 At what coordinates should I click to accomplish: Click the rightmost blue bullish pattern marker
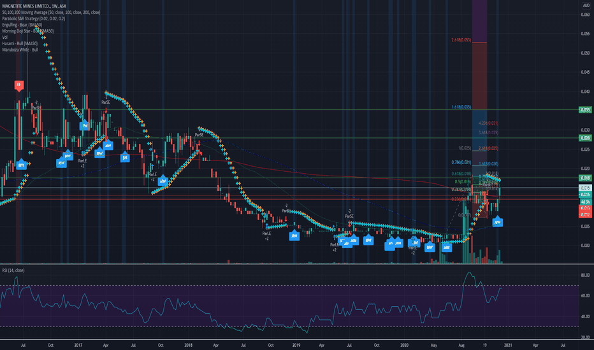pos(497,221)
